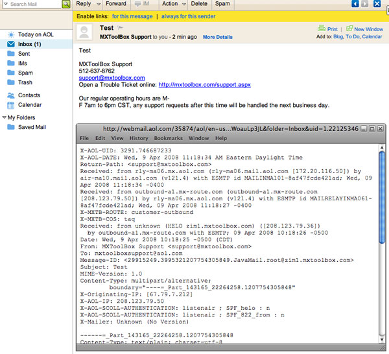
Task: Click in the Search Mail field
Action: pyautogui.click(x=34, y=4)
